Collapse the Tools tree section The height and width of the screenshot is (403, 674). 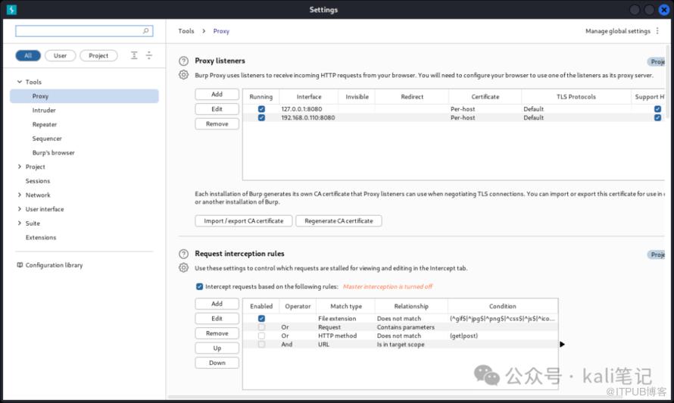(x=19, y=82)
